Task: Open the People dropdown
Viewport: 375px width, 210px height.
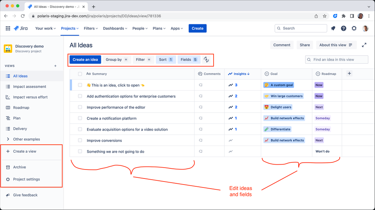Action: pos(140,28)
